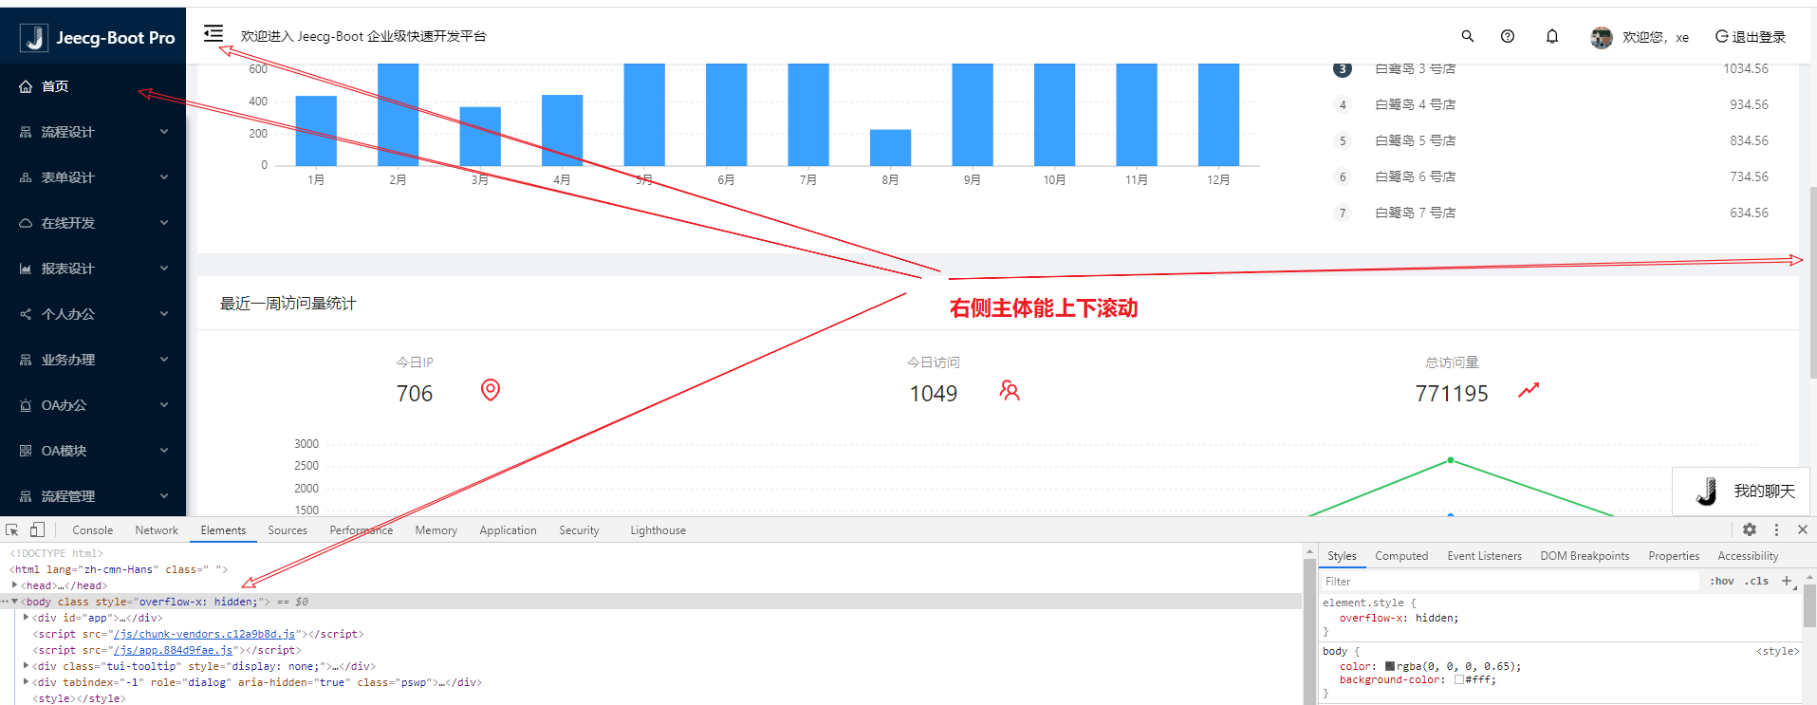Open the 我的聊天 chat button

click(1741, 491)
